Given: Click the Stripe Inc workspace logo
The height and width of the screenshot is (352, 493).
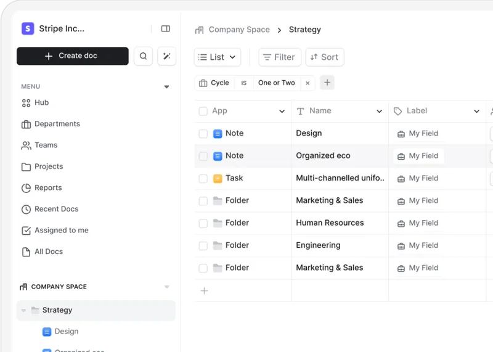Looking at the screenshot, I should (28, 28).
